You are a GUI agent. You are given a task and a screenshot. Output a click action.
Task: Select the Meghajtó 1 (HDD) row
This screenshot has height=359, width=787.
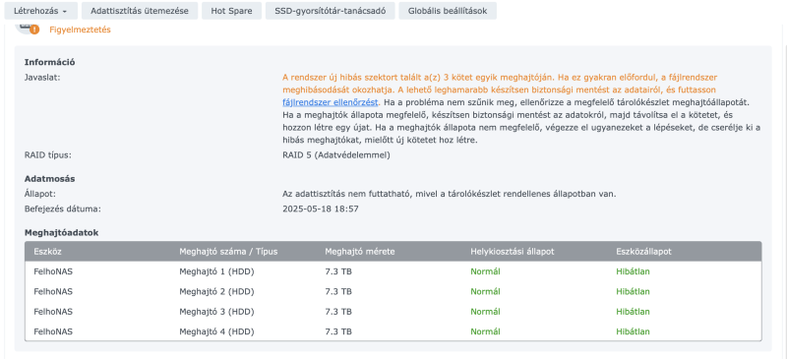(393, 271)
